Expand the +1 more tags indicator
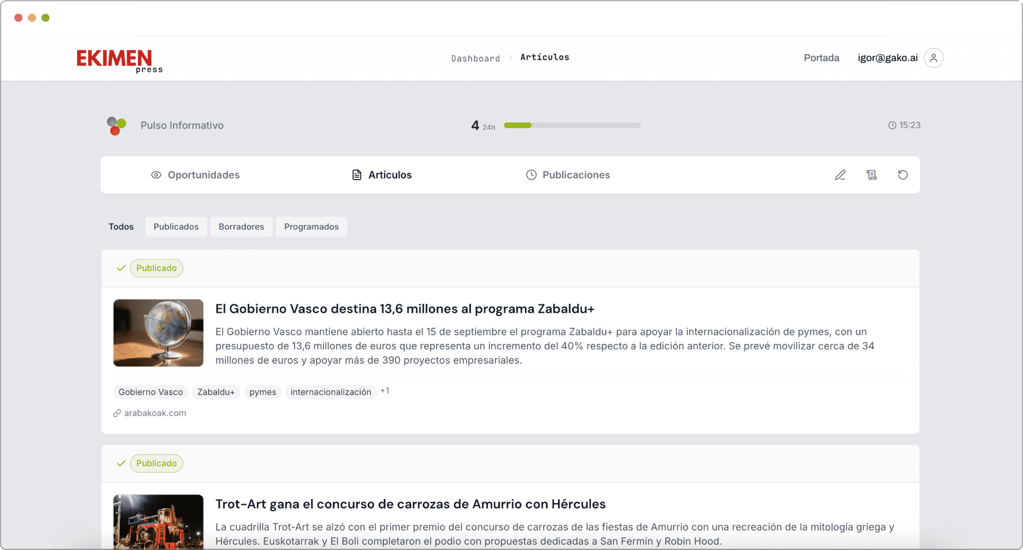Image resolution: width=1023 pixels, height=550 pixels. pos(385,391)
